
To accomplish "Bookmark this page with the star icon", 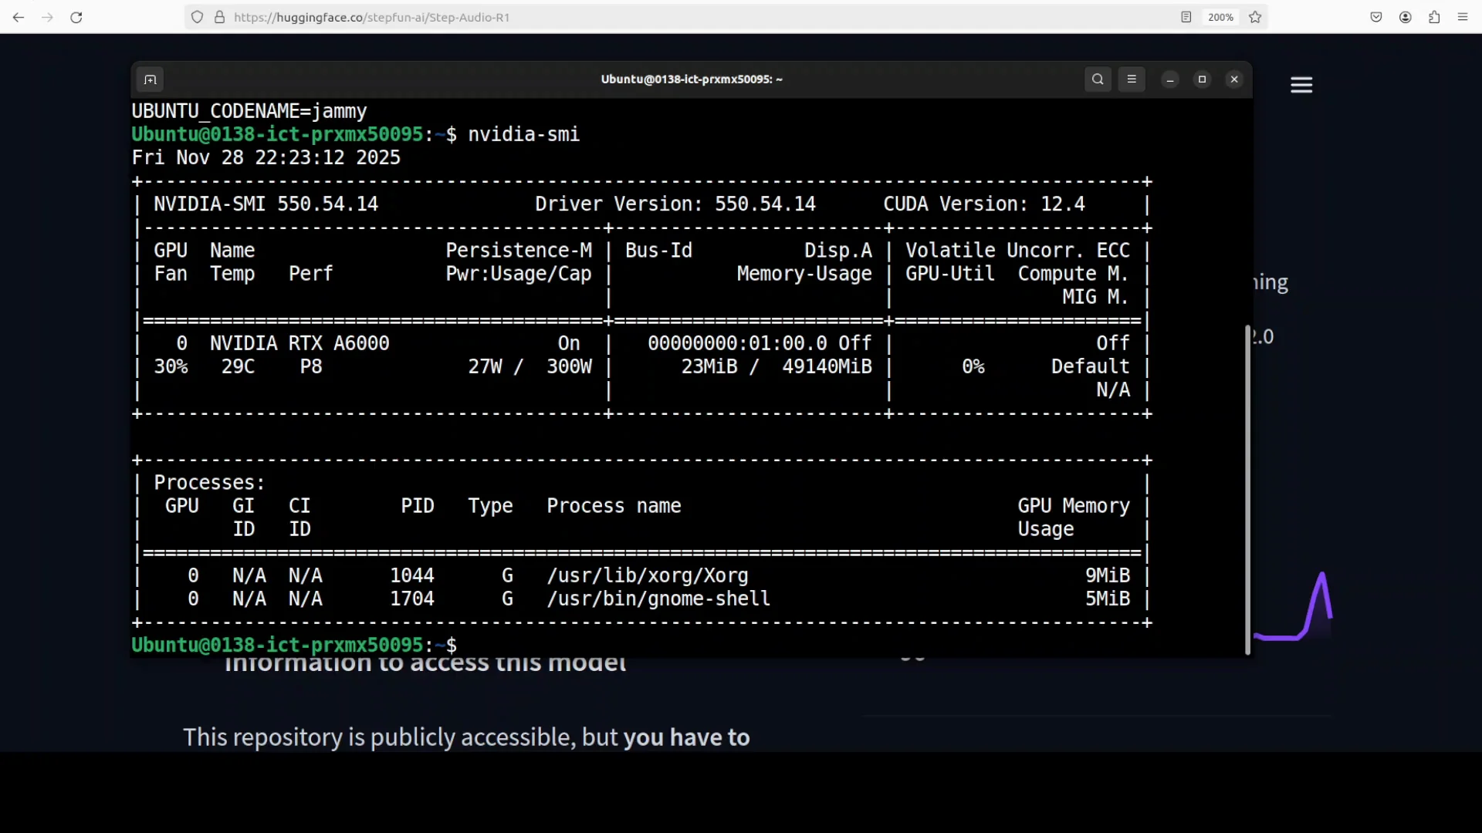I will (1255, 17).
